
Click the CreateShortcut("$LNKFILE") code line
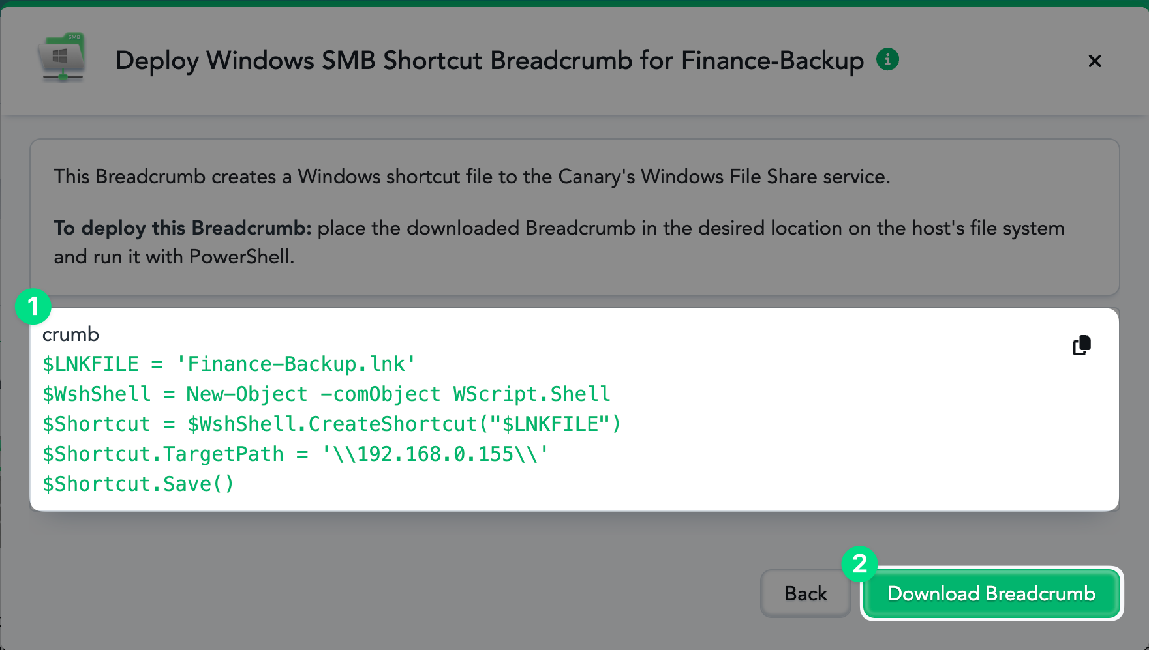[x=331, y=424]
